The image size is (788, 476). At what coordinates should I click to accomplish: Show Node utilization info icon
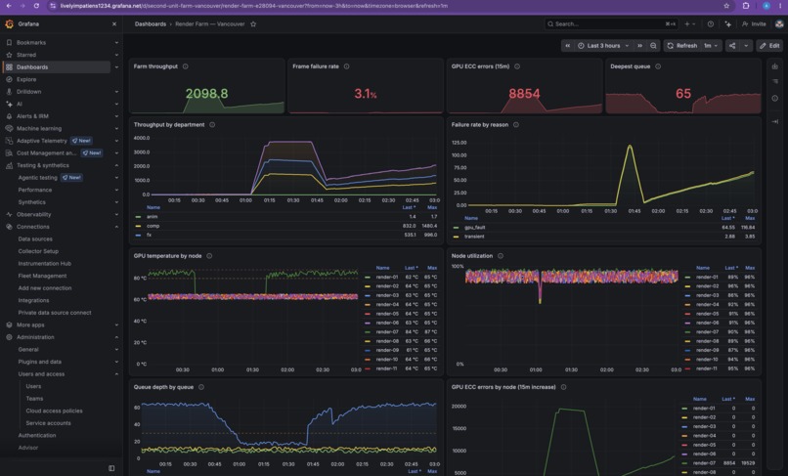pyautogui.click(x=501, y=256)
